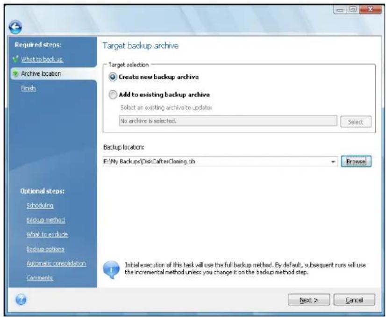Open the Automatic consolidation step
Viewport: 386px width, 317px height.
(x=56, y=263)
